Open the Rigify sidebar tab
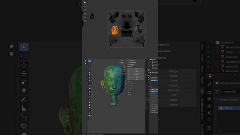The height and width of the screenshot is (135, 240). coord(202,80)
